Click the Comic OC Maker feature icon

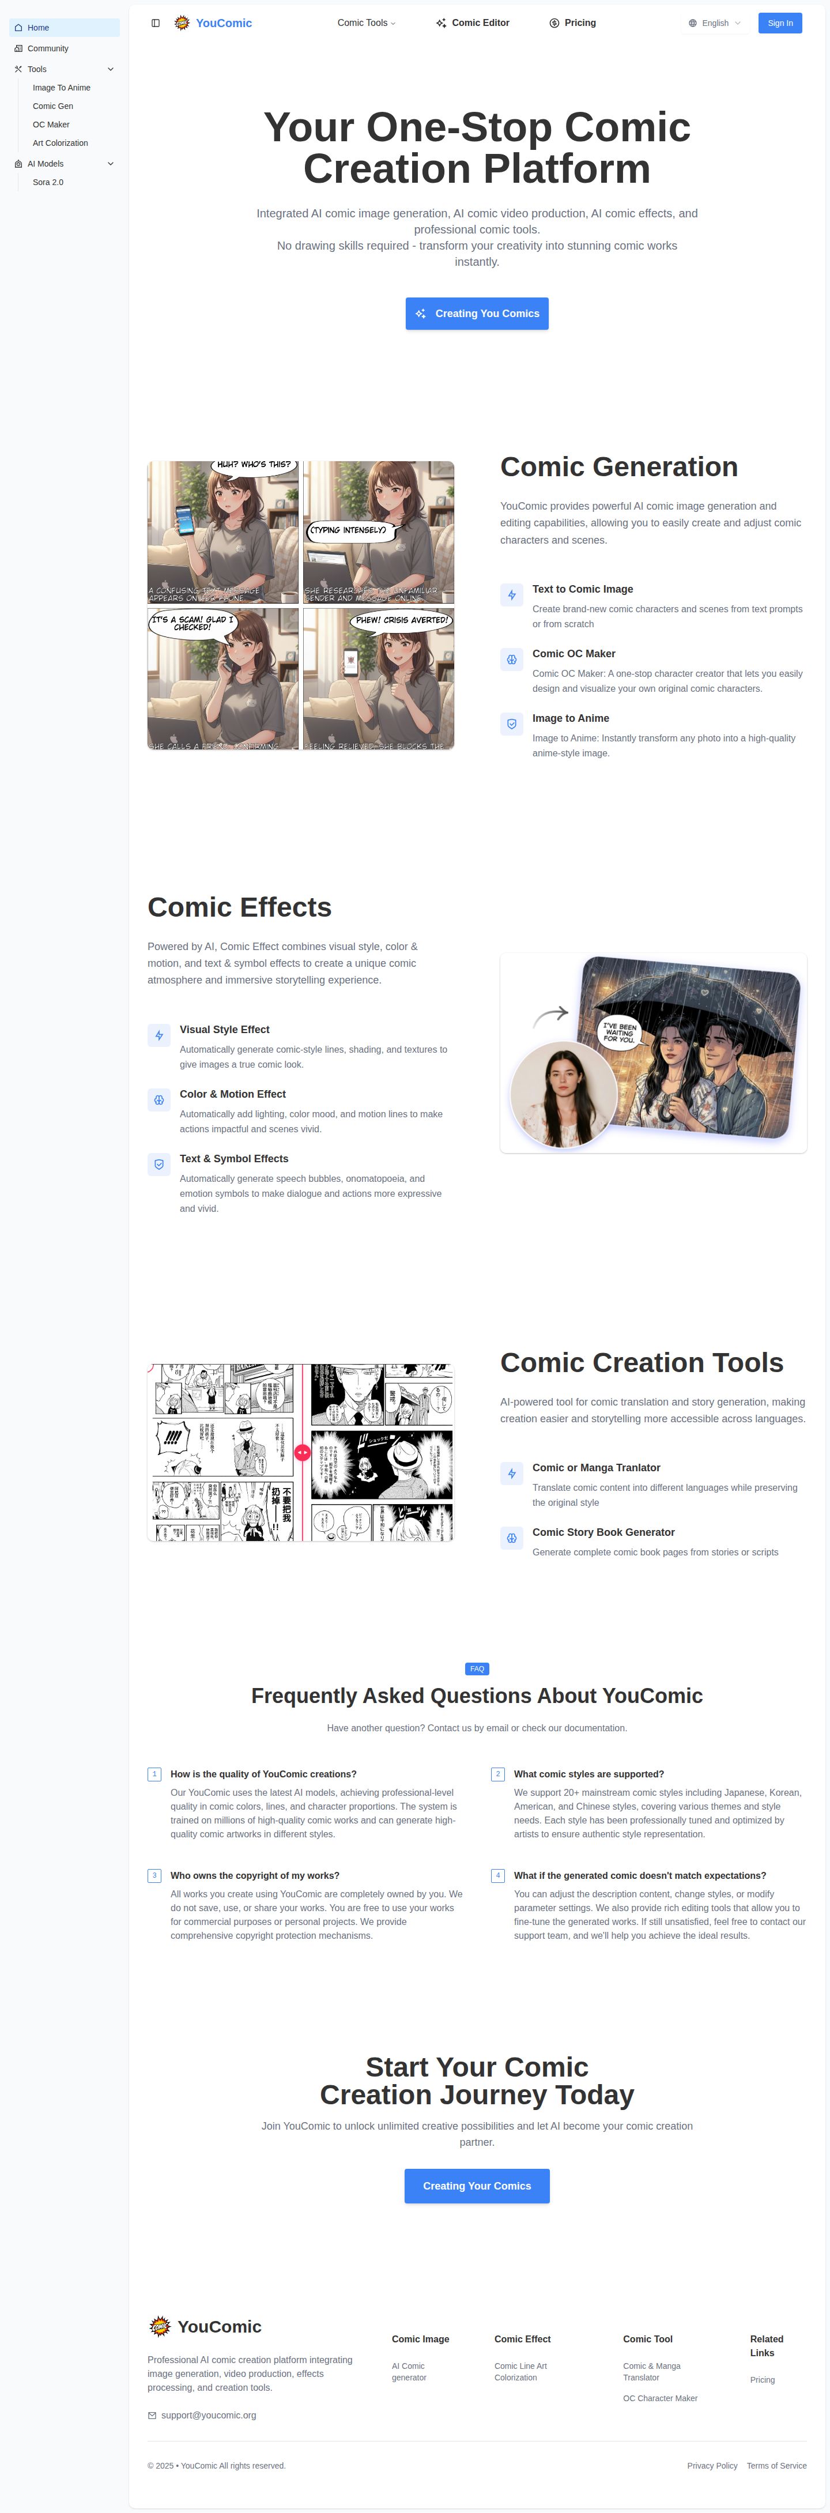[511, 660]
